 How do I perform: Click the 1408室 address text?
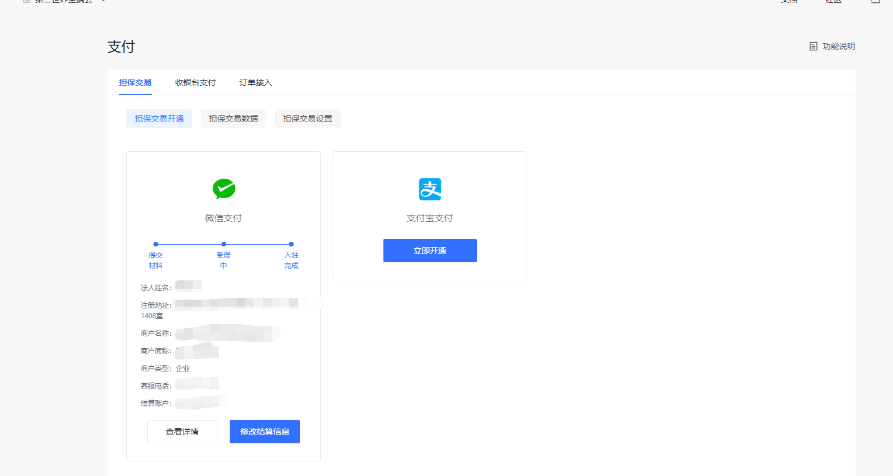152,316
